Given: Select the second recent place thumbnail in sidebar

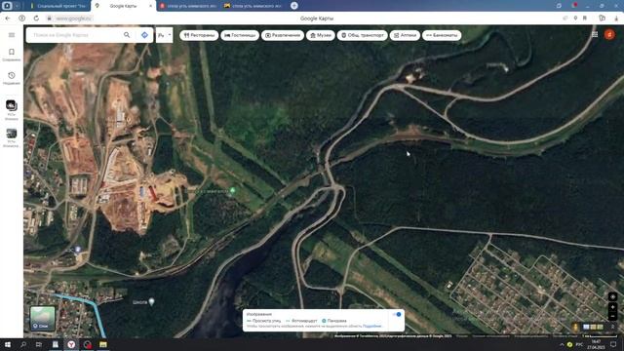Looking at the screenshot, I should point(11,134).
